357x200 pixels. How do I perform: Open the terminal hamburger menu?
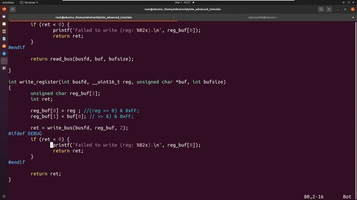tap(329, 9)
